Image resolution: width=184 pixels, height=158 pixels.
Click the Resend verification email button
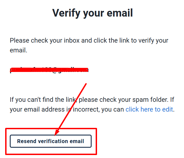coord(51,141)
